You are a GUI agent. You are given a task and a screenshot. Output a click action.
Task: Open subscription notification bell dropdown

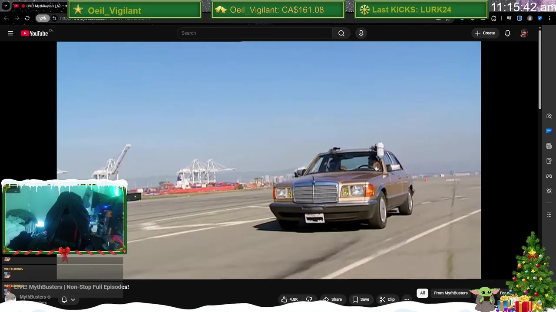click(x=68, y=299)
